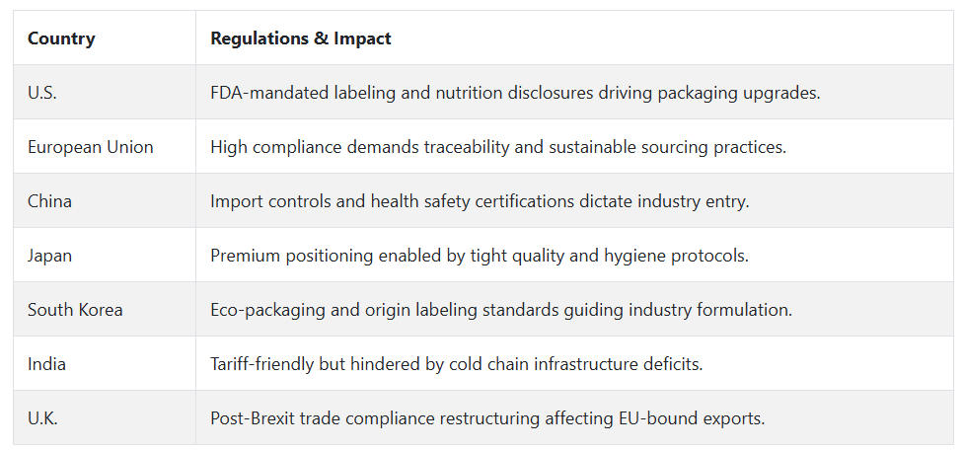Screen dimensions: 964x450
Task: Click the eco-packaging and origin labeling text
Action: (501, 310)
